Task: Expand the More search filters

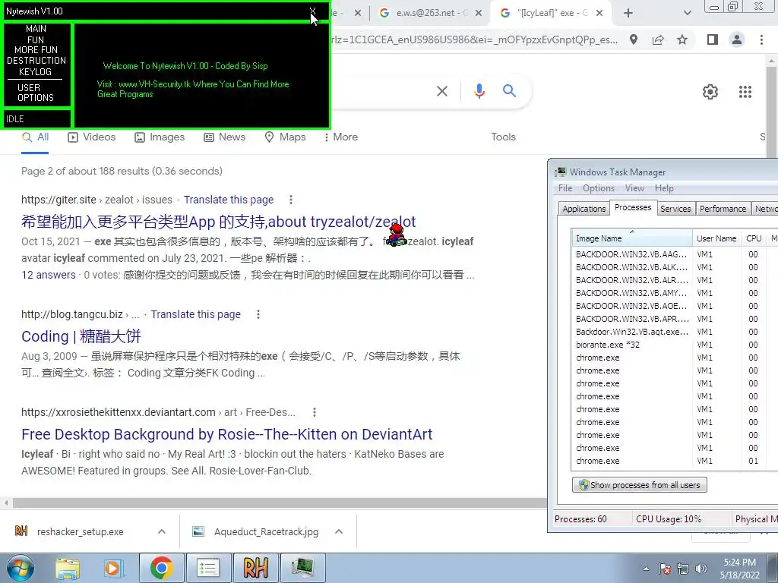Action: click(341, 137)
